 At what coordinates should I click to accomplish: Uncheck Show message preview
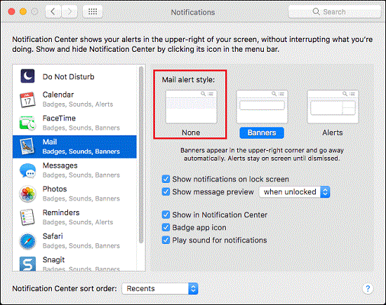pyautogui.click(x=166, y=191)
